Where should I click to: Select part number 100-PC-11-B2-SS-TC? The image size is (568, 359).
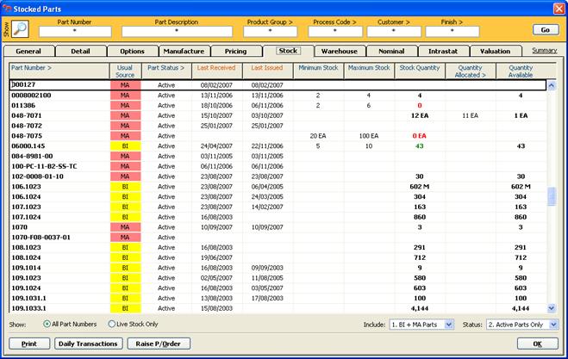(x=44, y=166)
